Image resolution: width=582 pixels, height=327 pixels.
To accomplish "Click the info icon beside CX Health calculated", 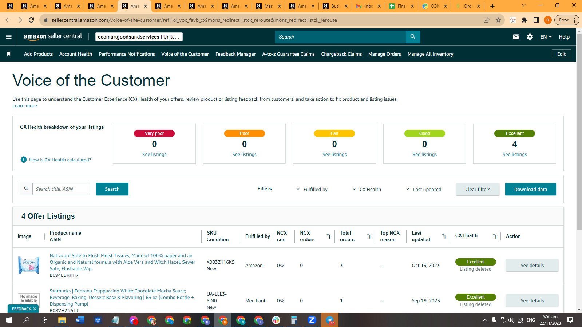I will 24,160.
